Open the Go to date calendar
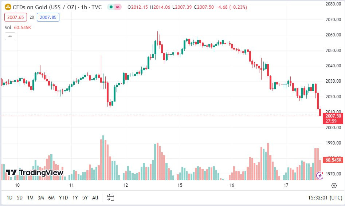The width and height of the screenshot is (345, 206). (x=111, y=198)
